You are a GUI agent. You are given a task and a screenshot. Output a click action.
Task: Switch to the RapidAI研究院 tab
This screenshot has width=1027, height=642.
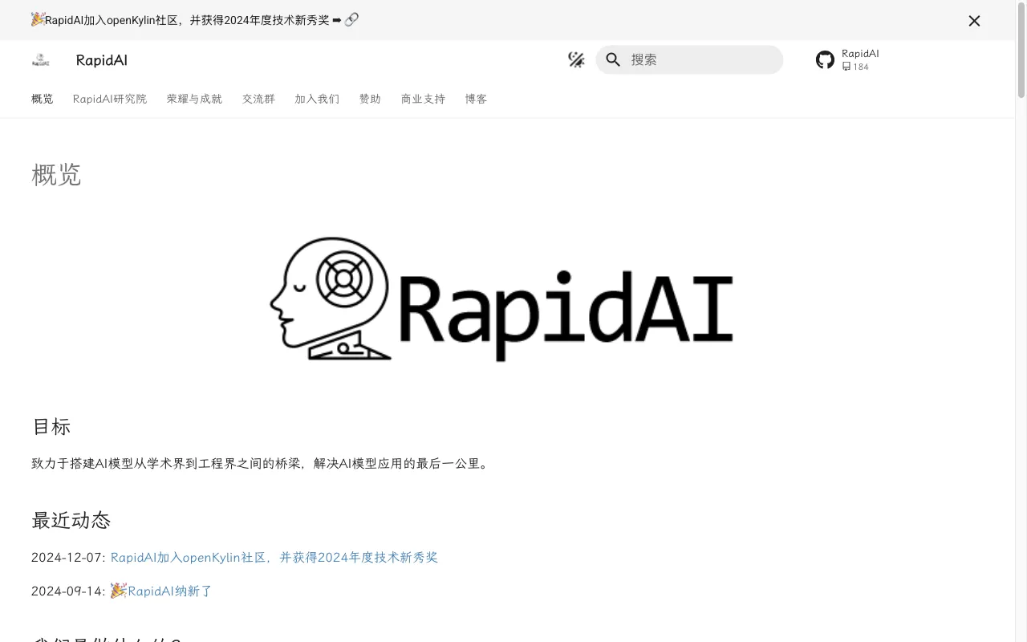click(110, 99)
